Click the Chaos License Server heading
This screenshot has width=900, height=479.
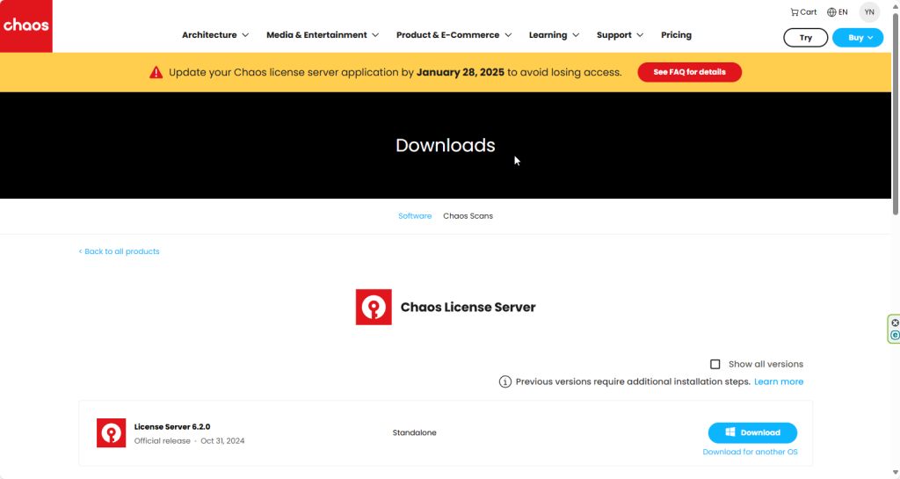pyautogui.click(x=468, y=307)
